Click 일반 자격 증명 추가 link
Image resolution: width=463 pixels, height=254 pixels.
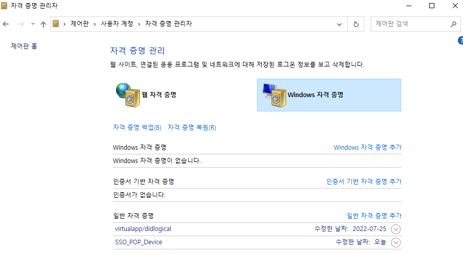374,216
